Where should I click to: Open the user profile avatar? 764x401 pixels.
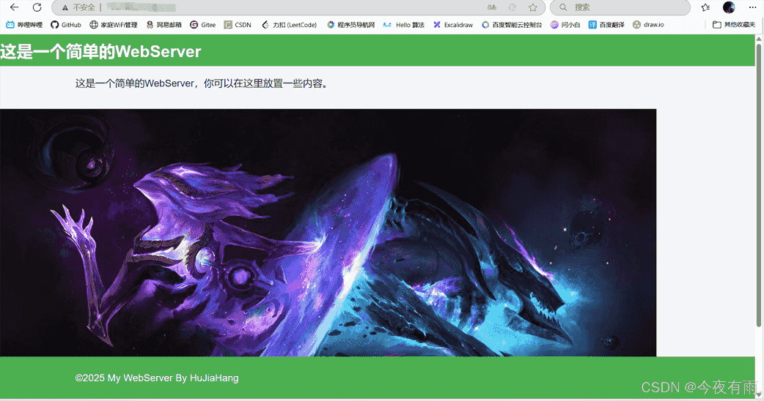click(729, 7)
